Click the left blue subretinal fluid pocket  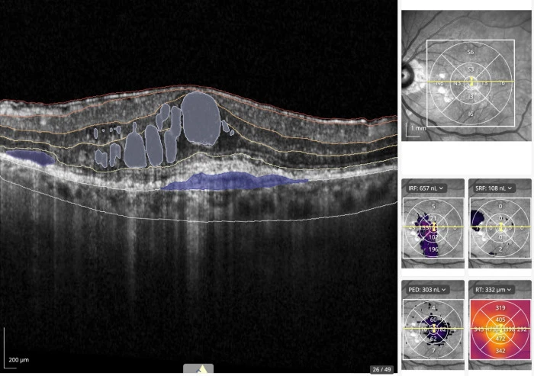coord(31,157)
